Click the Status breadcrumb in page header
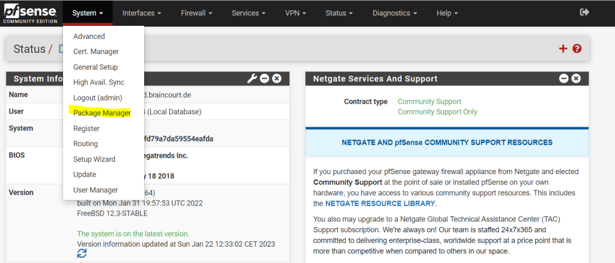615x263 pixels. [x=29, y=49]
